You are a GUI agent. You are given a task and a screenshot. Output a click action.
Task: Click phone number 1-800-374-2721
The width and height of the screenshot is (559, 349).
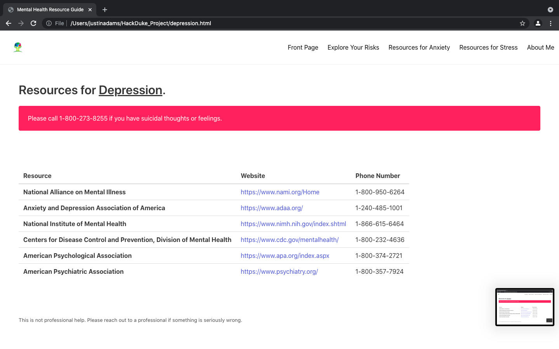point(379,256)
